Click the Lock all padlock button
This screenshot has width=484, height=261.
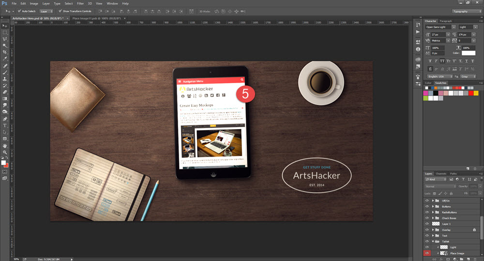point(451,193)
